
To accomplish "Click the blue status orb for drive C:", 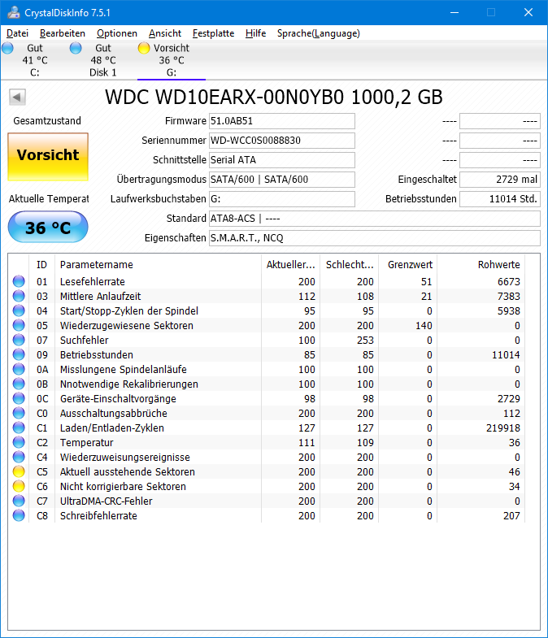I will [8, 48].
